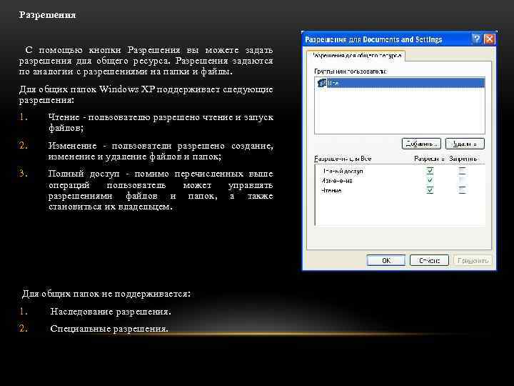
Task: Toggle Allow checkbox for 'Изменение'
Action: [430, 180]
